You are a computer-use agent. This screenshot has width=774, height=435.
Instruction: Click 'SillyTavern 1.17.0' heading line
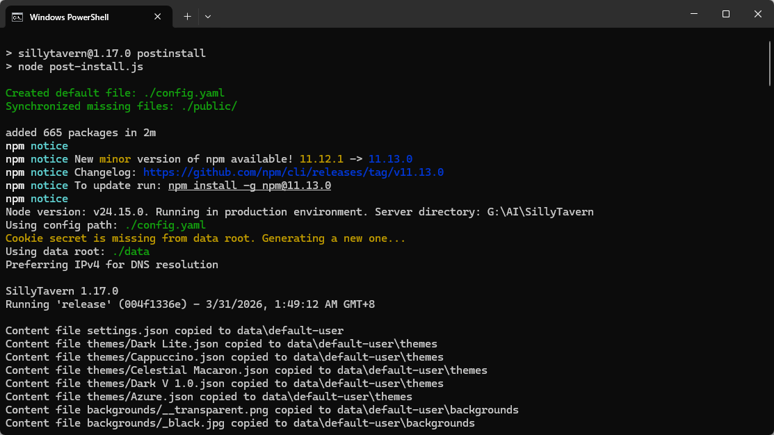(x=62, y=291)
